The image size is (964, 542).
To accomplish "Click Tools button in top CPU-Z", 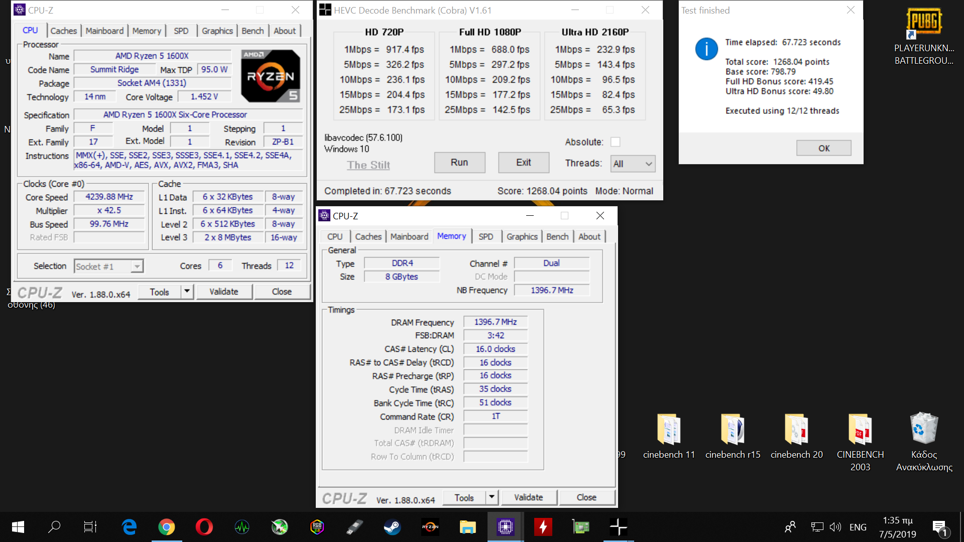I will coord(159,292).
